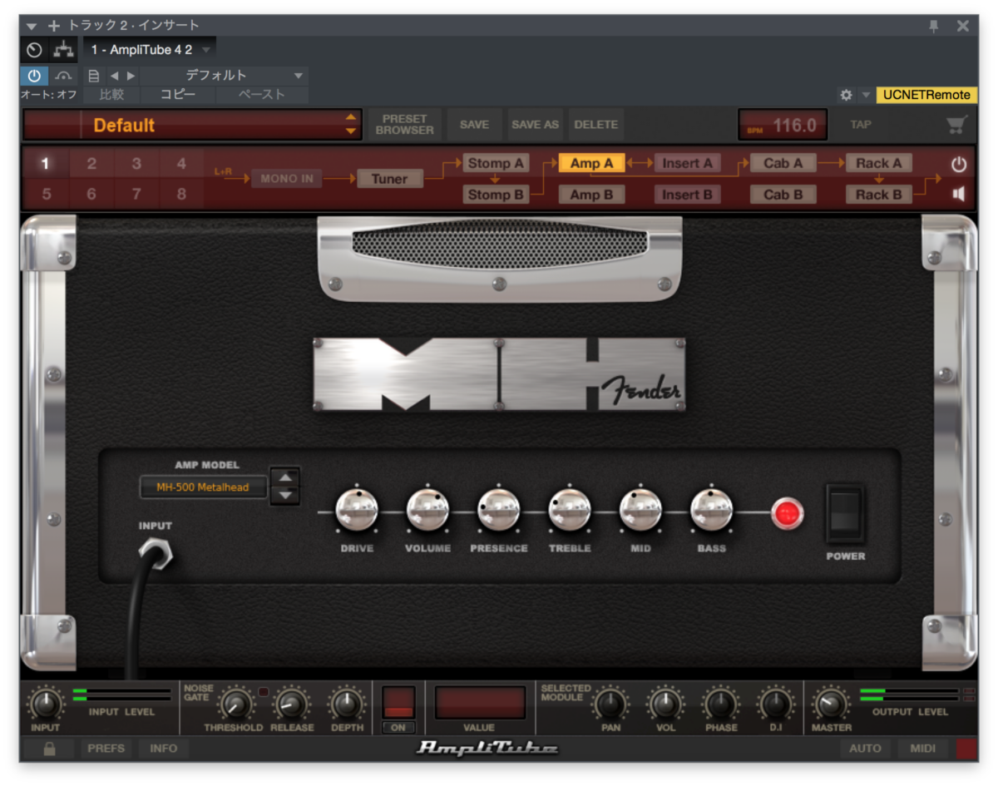Viewport: 998px width, 786px height.
Task: Open the デフォルト preset dropdown
Action: (223, 76)
